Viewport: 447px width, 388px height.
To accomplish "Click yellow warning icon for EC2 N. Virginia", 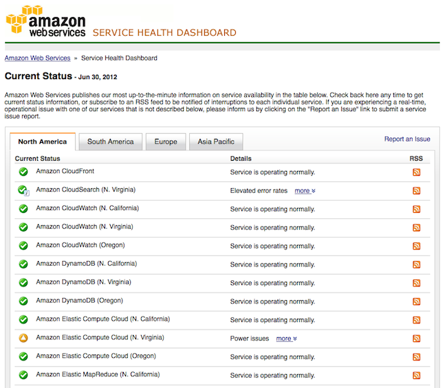I will (23, 339).
